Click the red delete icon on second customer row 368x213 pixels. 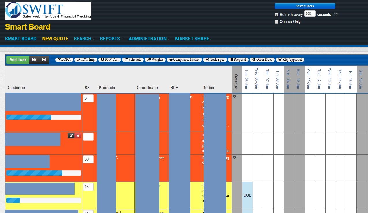click(x=78, y=136)
